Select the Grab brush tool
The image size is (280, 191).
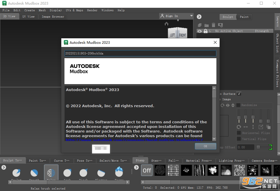[x=67, y=173]
